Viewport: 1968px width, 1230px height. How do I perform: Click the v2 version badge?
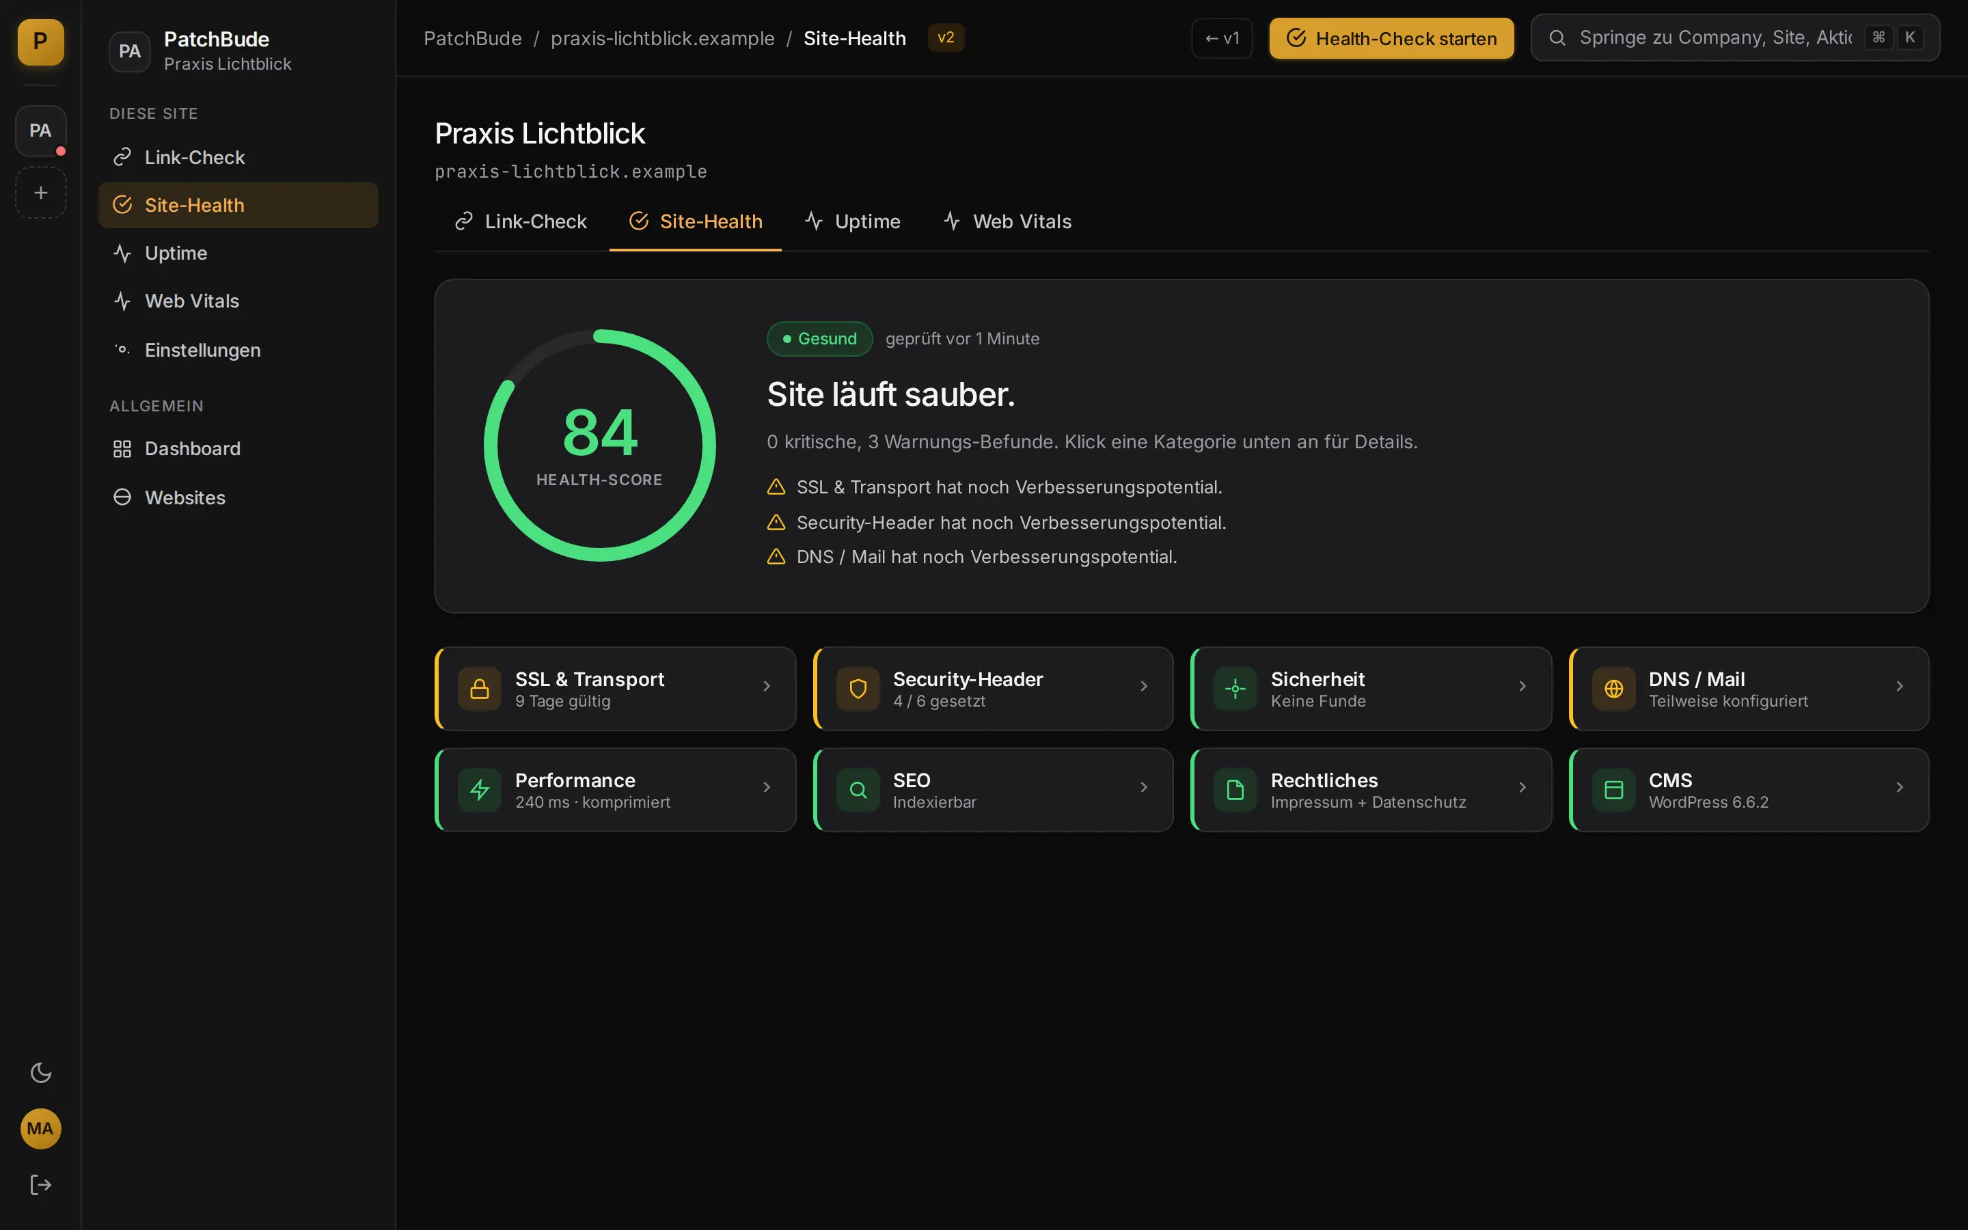click(x=946, y=38)
